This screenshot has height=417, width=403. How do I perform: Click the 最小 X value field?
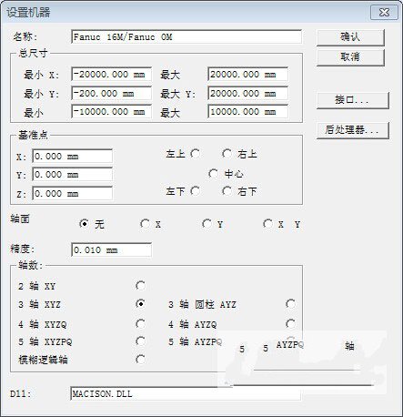click(x=112, y=75)
